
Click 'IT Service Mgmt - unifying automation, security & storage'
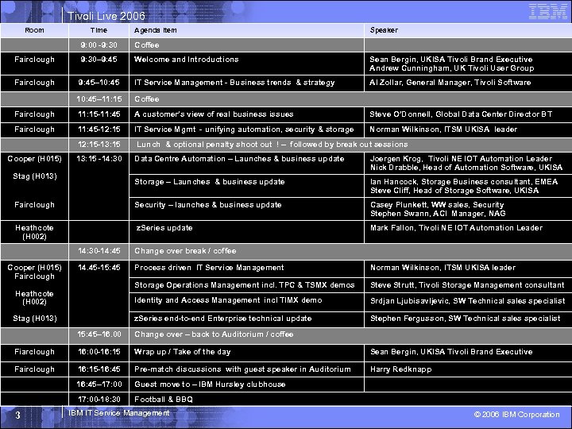pyautogui.click(x=244, y=129)
